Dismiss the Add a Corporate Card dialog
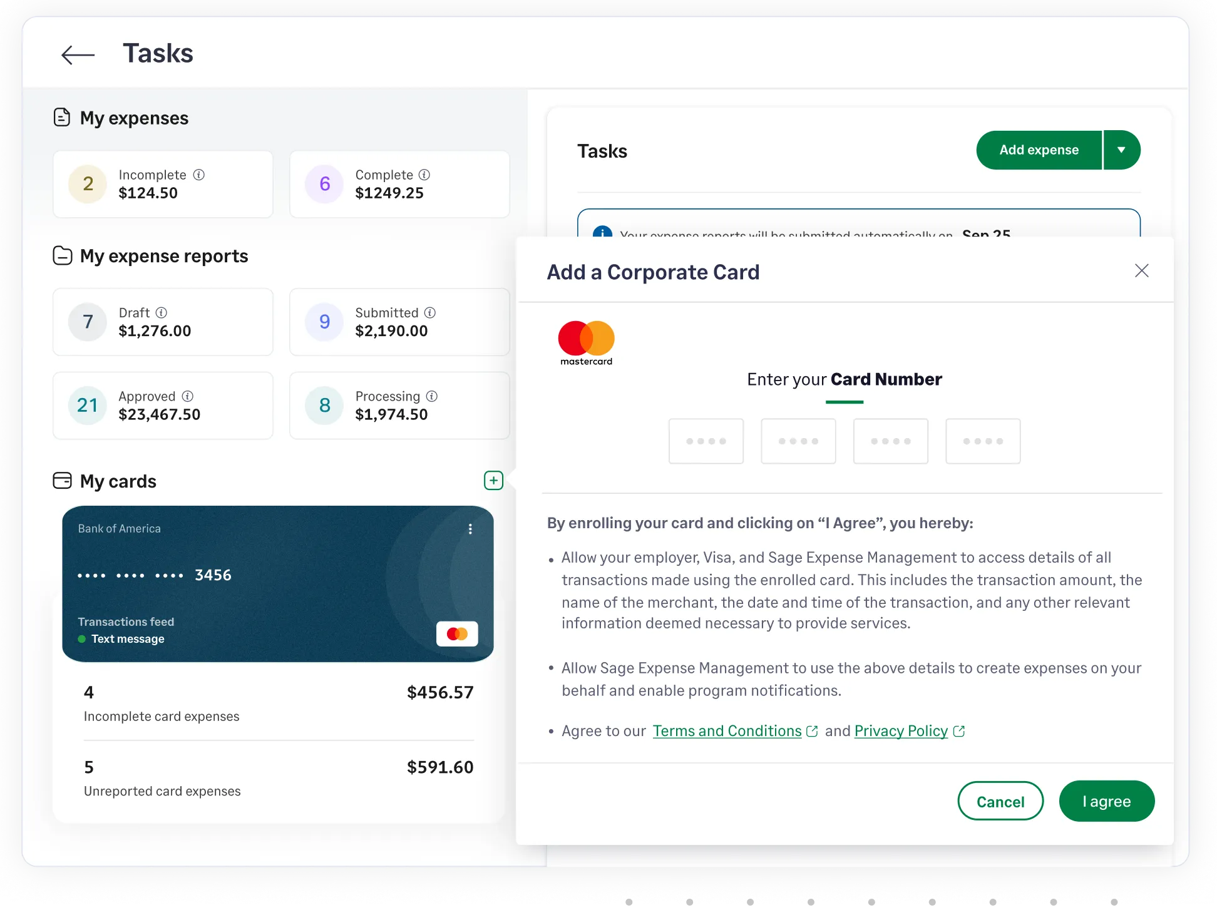1217x910 pixels. click(x=1142, y=270)
